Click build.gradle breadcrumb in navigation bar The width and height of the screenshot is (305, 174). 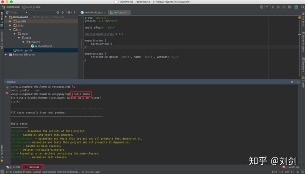click(x=31, y=7)
